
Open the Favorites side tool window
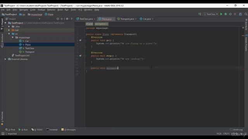click(2, 118)
